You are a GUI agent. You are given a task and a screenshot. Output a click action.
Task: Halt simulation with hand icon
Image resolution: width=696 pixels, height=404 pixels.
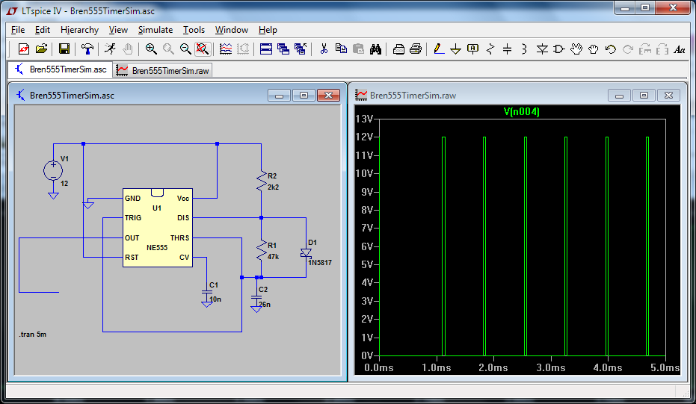coord(127,49)
